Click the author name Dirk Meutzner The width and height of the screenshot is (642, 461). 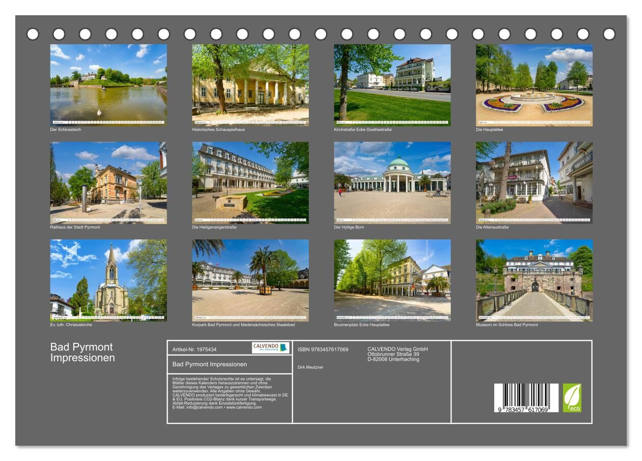coord(310,367)
